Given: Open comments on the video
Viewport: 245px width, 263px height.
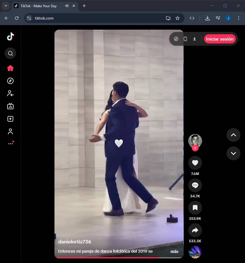Looking at the screenshot, I should pyautogui.click(x=195, y=185).
